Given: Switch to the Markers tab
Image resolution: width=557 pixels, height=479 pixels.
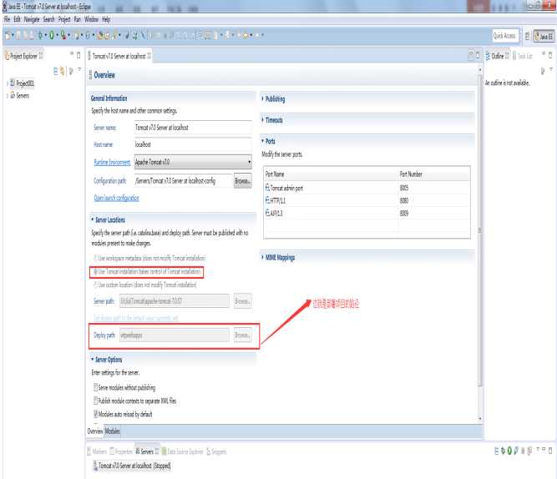Looking at the screenshot, I should coord(97,451).
